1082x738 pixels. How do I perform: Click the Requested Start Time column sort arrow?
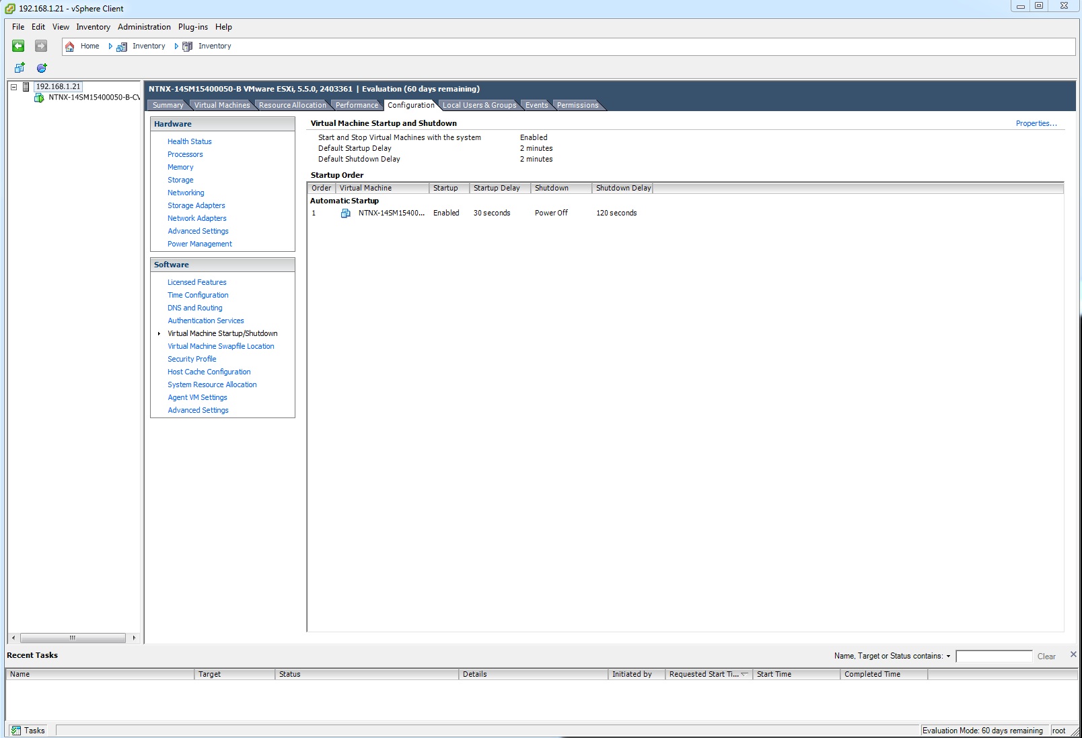coord(745,674)
